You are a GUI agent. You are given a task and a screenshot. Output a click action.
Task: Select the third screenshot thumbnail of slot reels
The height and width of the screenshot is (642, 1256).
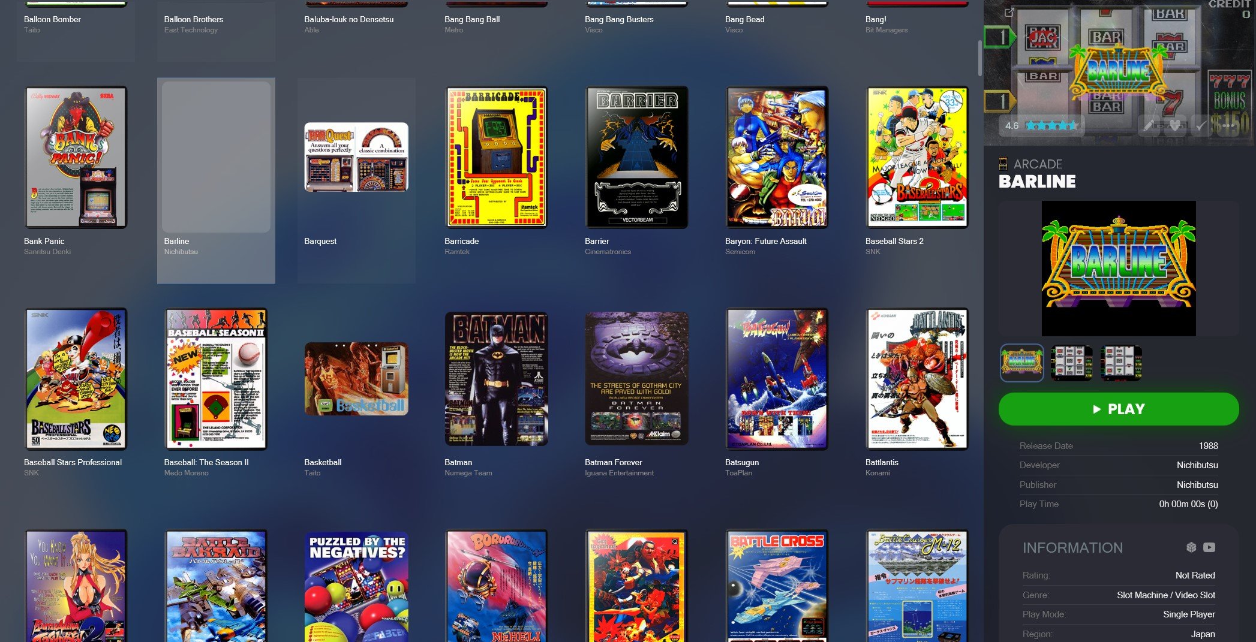pos(1121,363)
